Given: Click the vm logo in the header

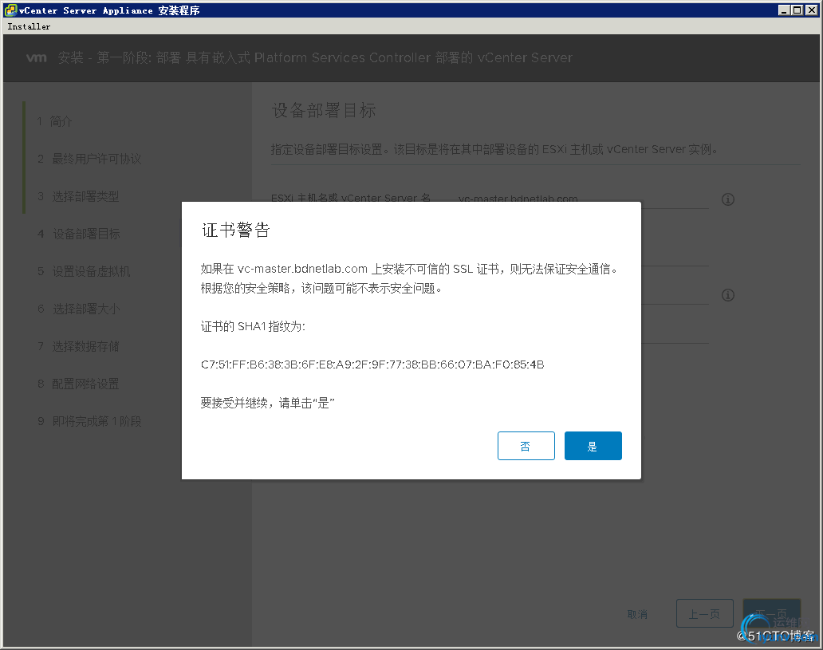Looking at the screenshot, I should (36, 57).
